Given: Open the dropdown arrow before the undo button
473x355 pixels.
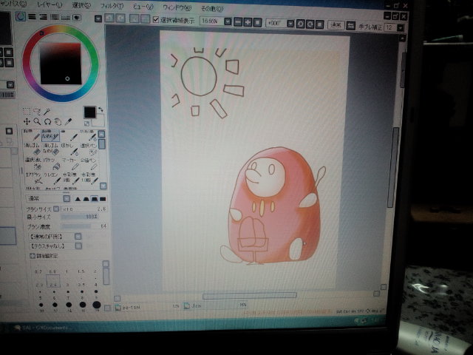Looking at the screenshot, I should (98, 18).
